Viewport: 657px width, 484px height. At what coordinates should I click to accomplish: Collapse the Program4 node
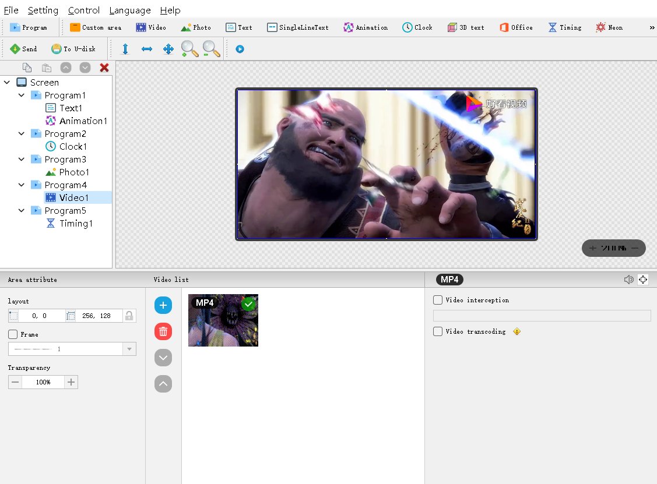point(22,185)
